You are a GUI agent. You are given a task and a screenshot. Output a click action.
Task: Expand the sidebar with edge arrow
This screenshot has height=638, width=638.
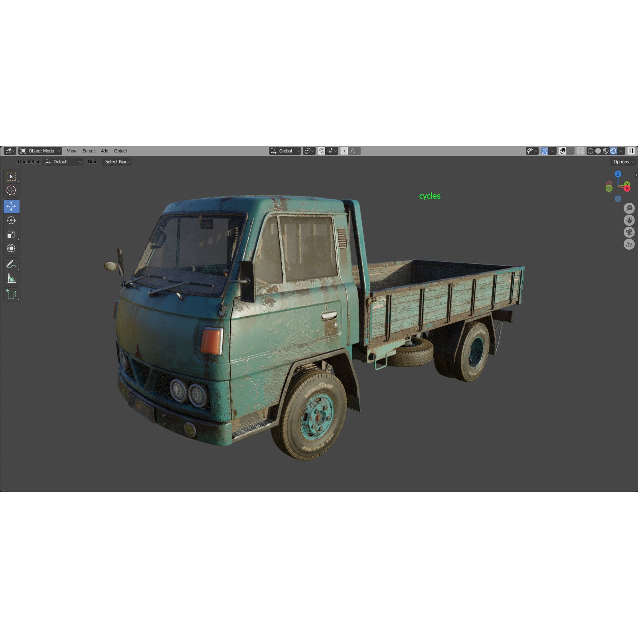(x=636, y=175)
